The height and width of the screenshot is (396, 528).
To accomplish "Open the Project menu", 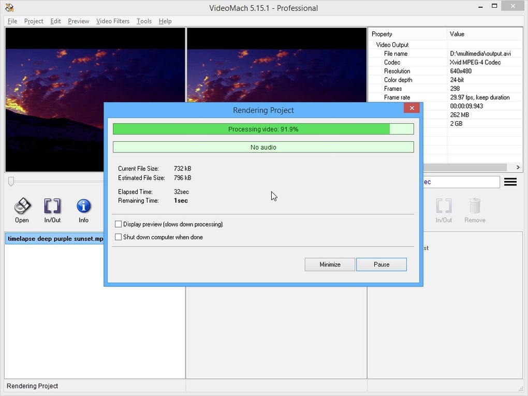I will click(x=34, y=21).
